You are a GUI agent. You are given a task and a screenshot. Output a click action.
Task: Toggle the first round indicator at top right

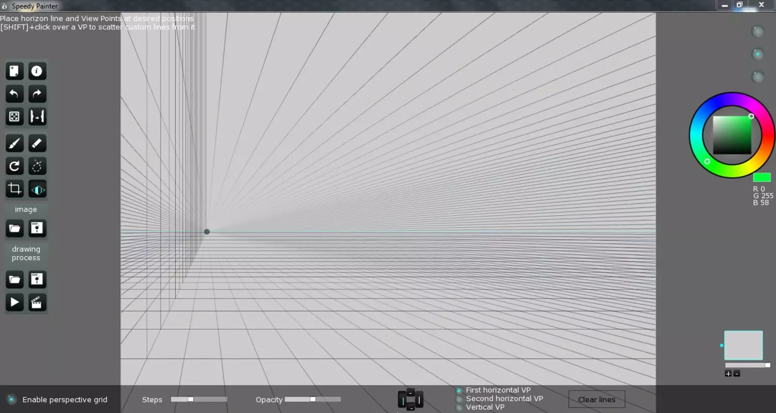(757, 31)
